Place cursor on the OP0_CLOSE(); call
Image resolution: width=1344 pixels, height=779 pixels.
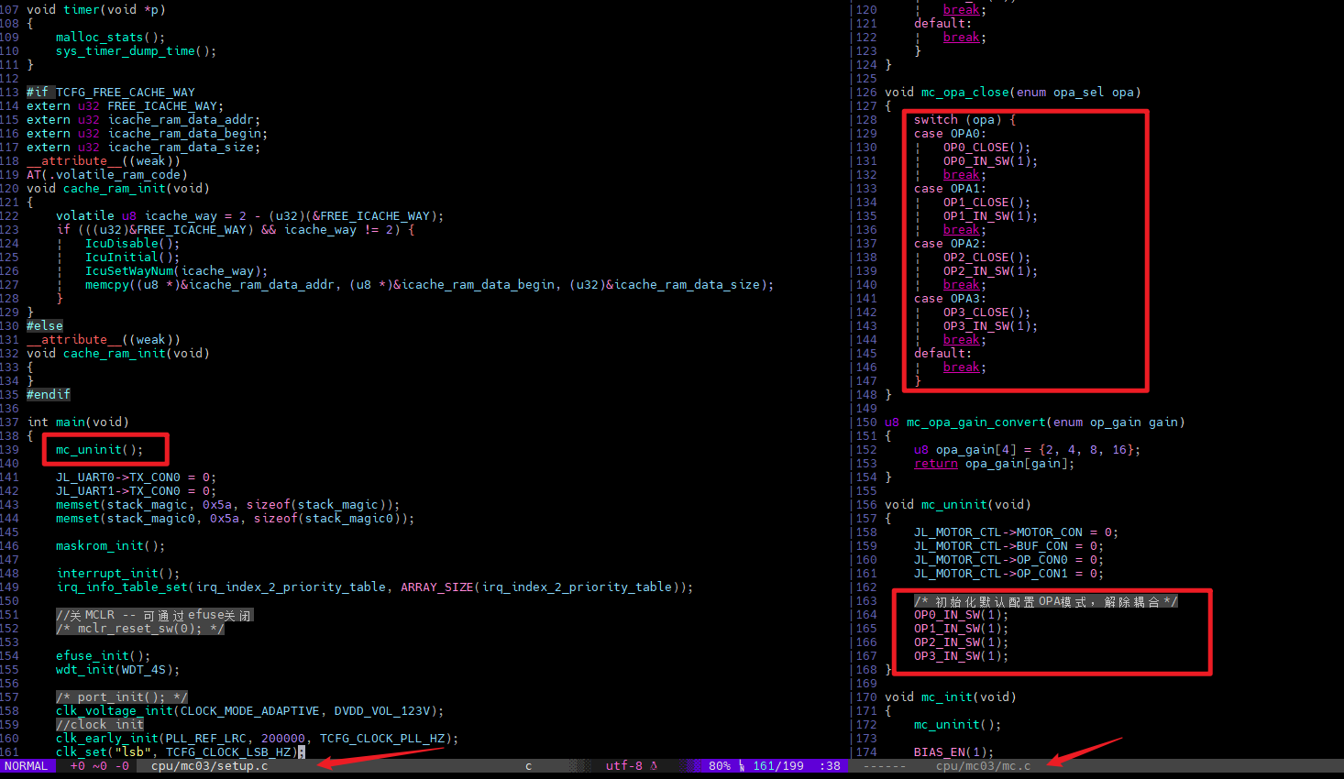click(987, 148)
